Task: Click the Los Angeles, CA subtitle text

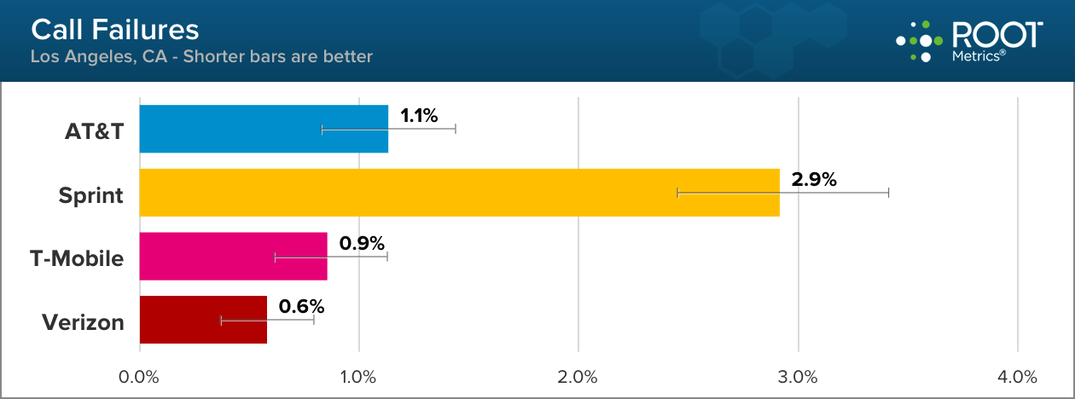Action: click(201, 57)
